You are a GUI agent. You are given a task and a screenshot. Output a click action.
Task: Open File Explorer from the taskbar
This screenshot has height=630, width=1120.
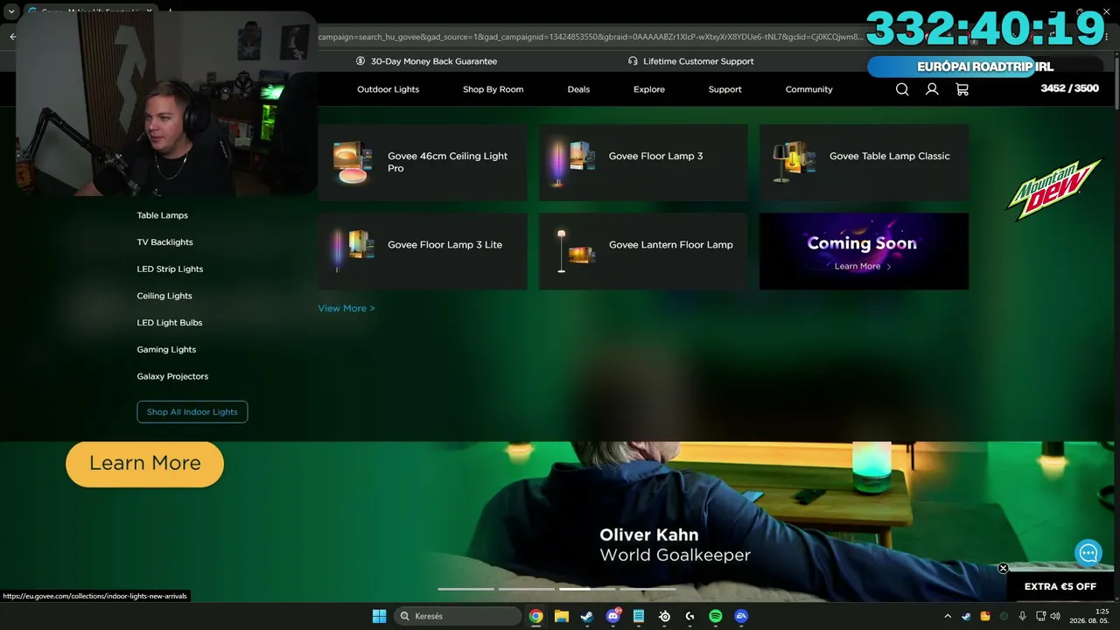point(561,616)
